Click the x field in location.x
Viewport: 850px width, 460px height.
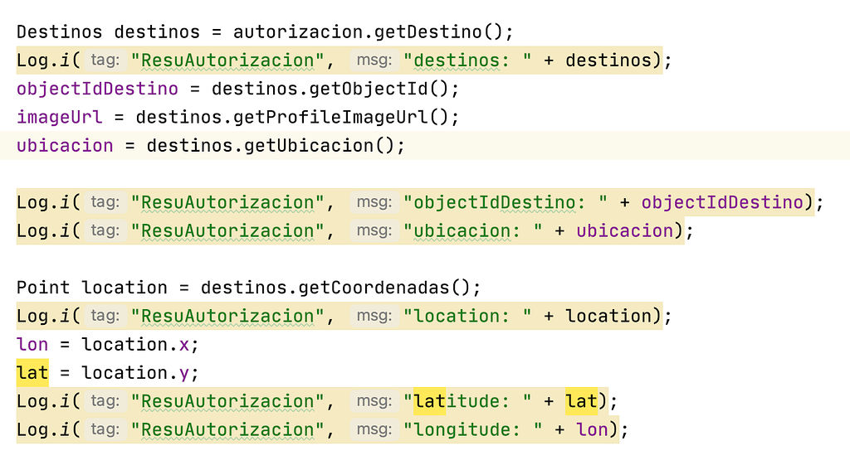(x=184, y=344)
